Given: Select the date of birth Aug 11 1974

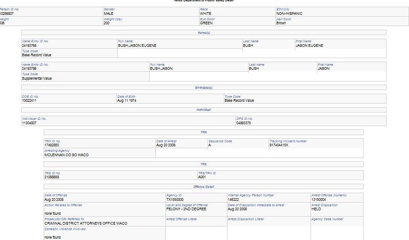Looking at the screenshot, I should (126, 100).
